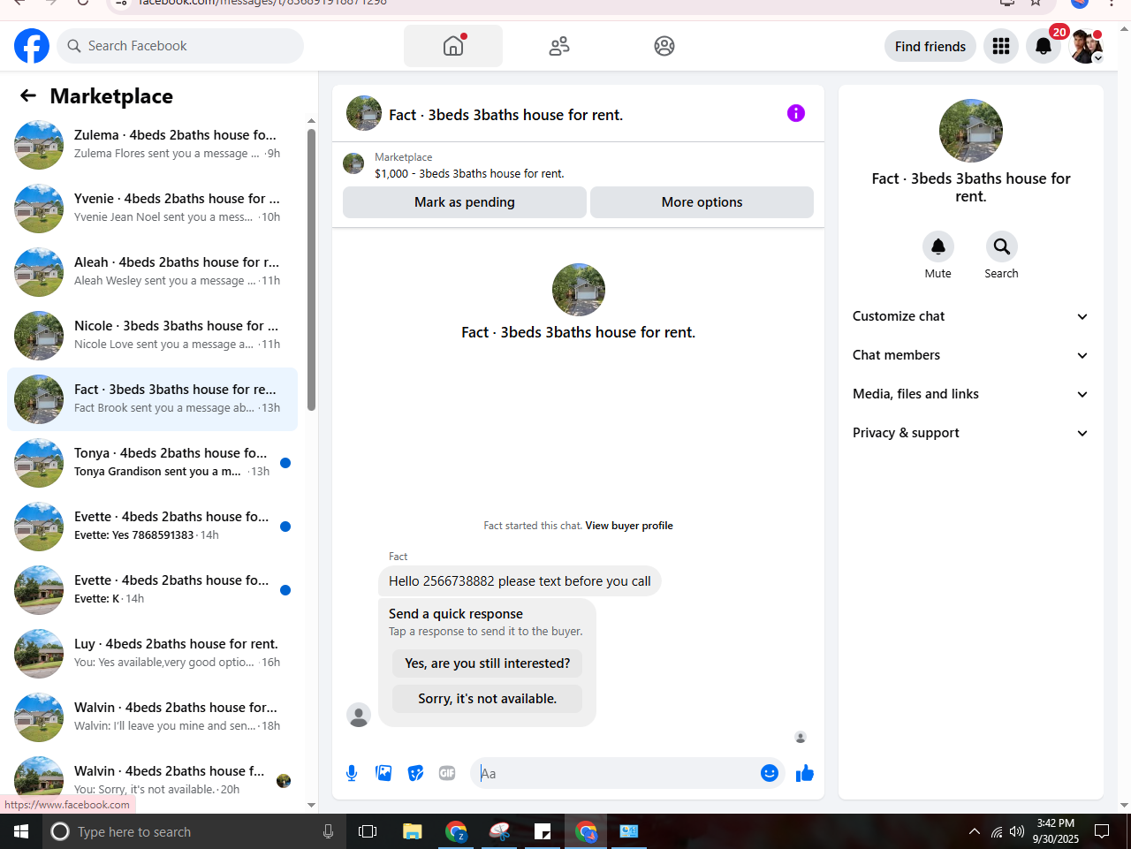Go back using the Marketplace arrow
This screenshot has width=1131, height=849.
coord(28,95)
